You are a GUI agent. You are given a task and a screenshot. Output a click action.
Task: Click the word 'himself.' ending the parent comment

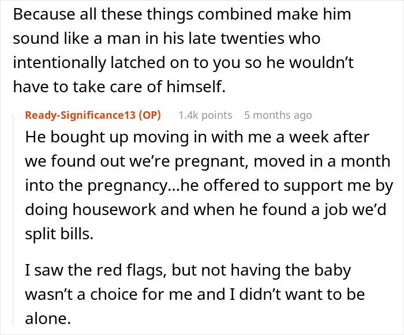196,86
